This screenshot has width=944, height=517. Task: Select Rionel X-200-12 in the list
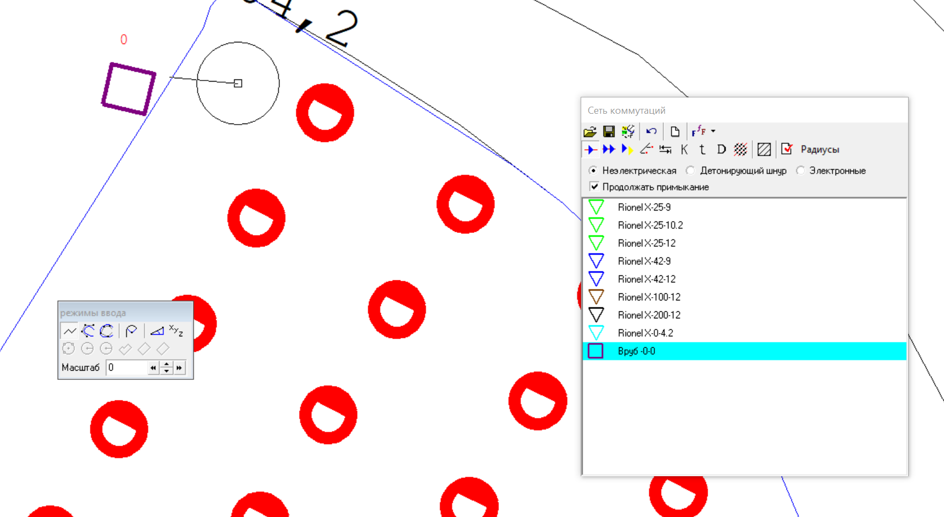coord(744,315)
